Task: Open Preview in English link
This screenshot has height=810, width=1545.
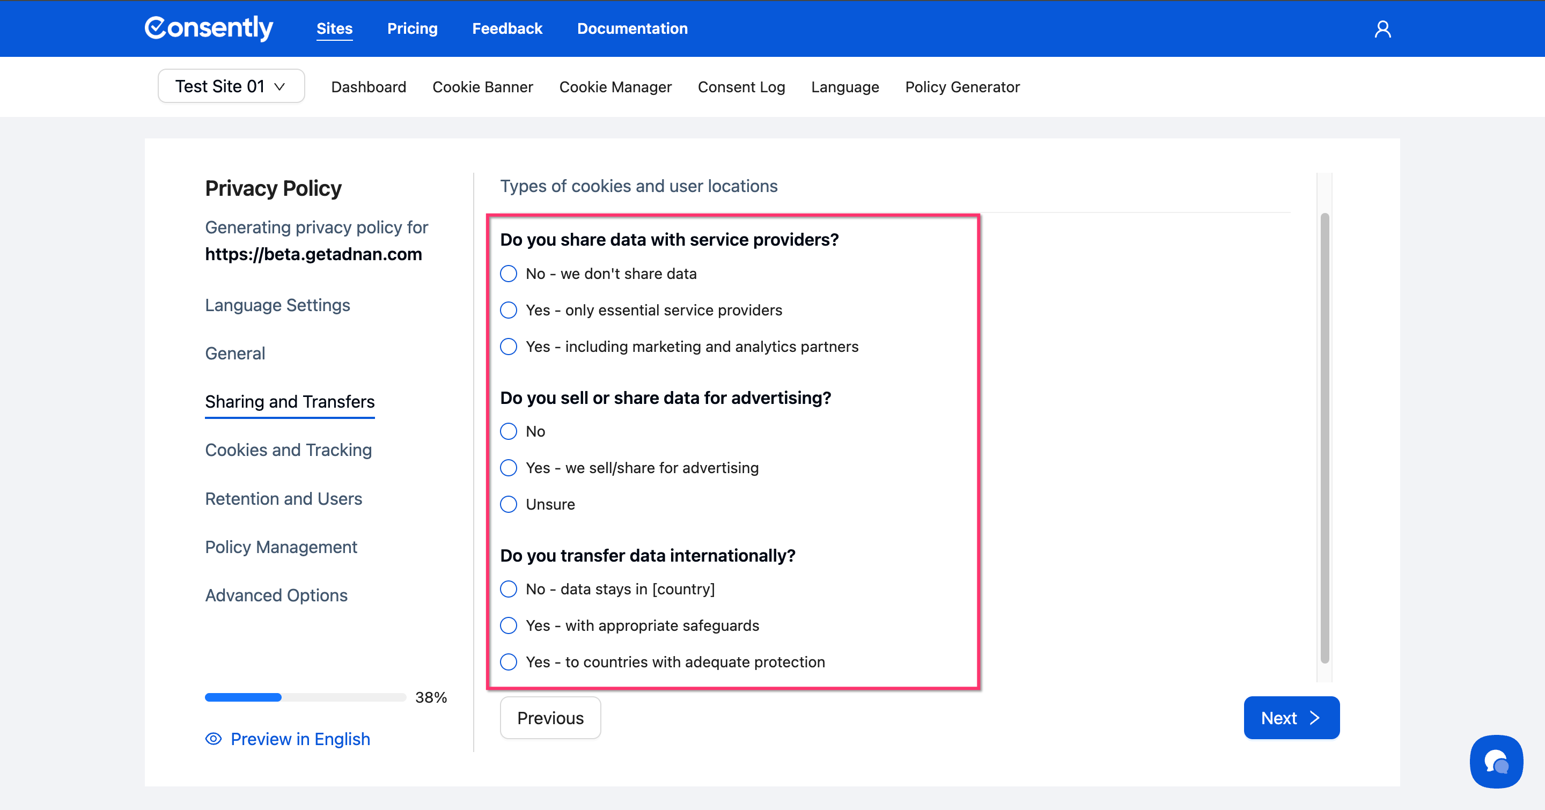Action: 300,739
